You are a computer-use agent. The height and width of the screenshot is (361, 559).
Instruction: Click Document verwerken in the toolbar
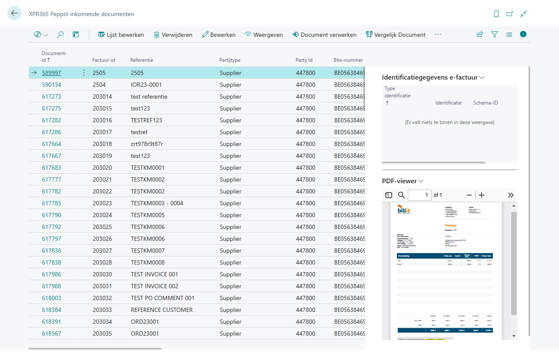tap(324, 35)
